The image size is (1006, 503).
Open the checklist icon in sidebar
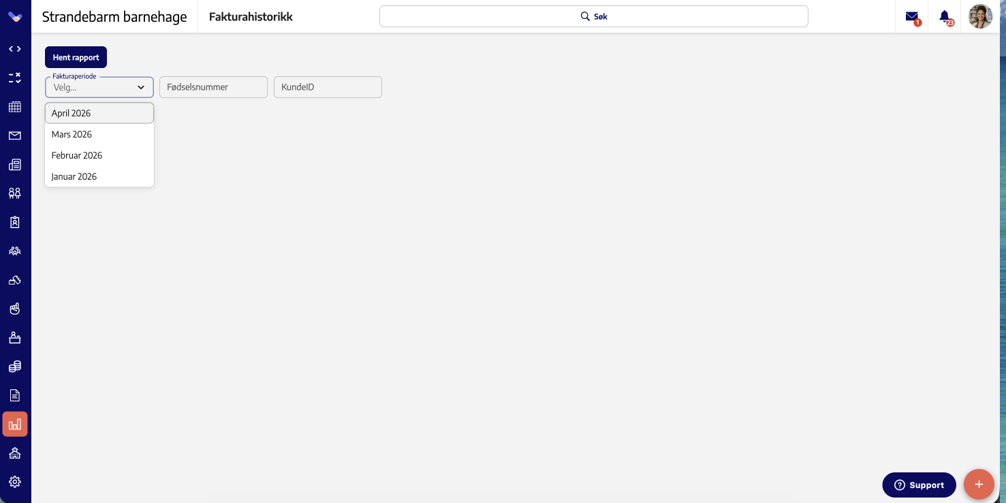click(15, 78)
